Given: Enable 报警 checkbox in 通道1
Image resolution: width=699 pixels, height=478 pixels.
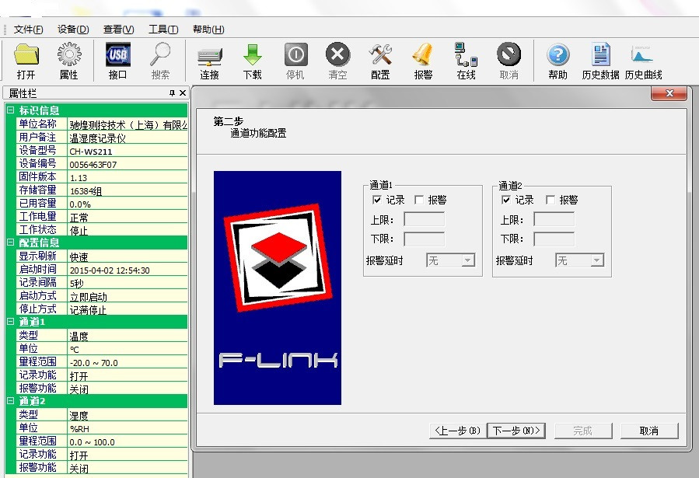Looking at the screenshot, I should click(x=420, y=200).
